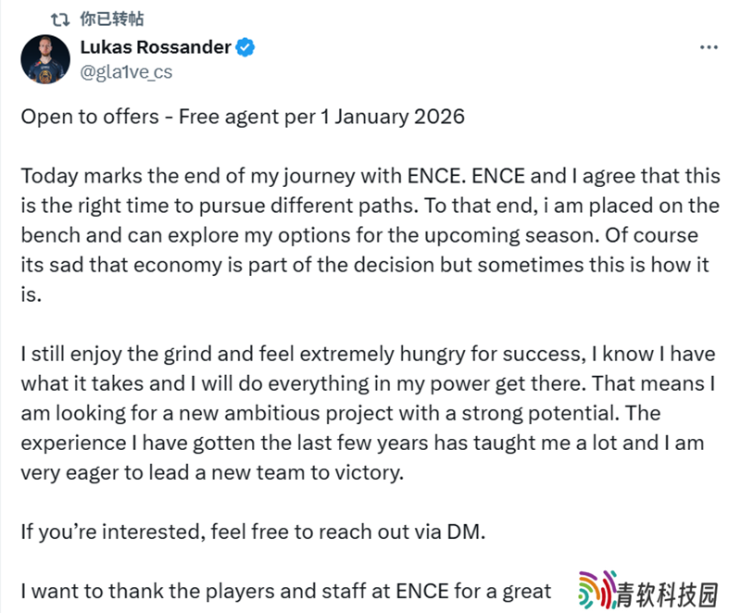
Task: Click the 'experience I have gotten' text line
Action: [x=362, y=443]
